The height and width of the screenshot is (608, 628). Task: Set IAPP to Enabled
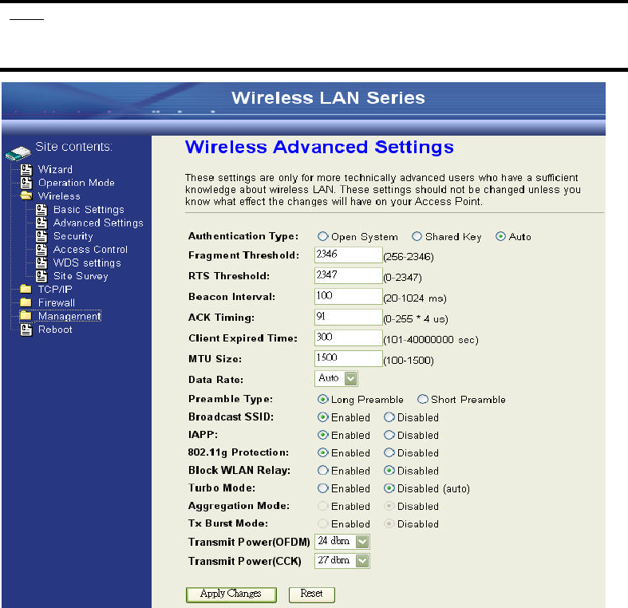click(323, 435)
